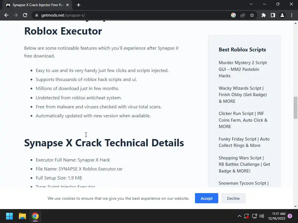Open the Extensions puzzle icon
The height and width of the screenshot is (223, 298).
point(263,15)
